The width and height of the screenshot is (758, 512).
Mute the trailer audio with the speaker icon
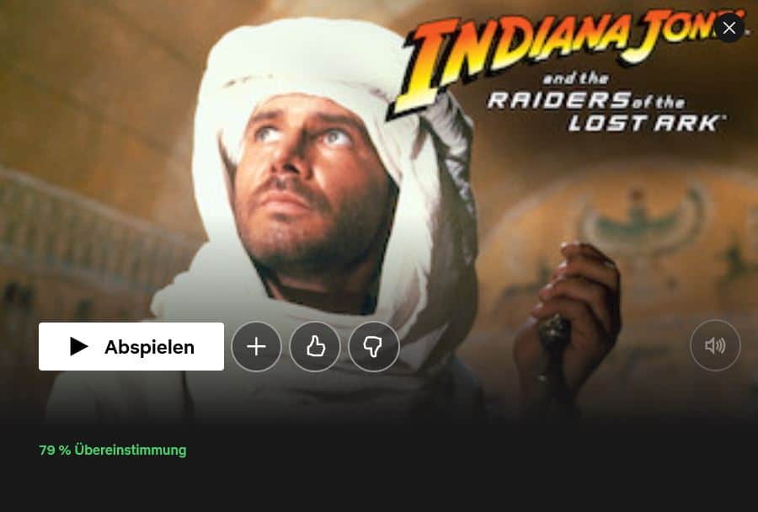pyautogui.click(x=715, y=345)
